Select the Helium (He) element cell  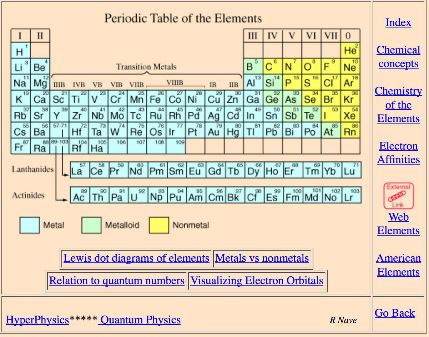coord(350,50)
